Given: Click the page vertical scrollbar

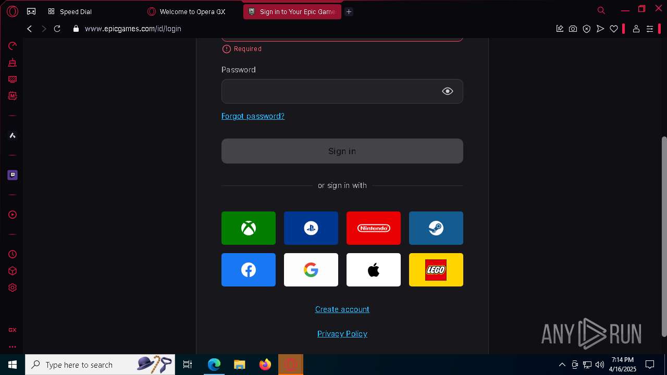Looking at the screenshot, I should [664, 236].
